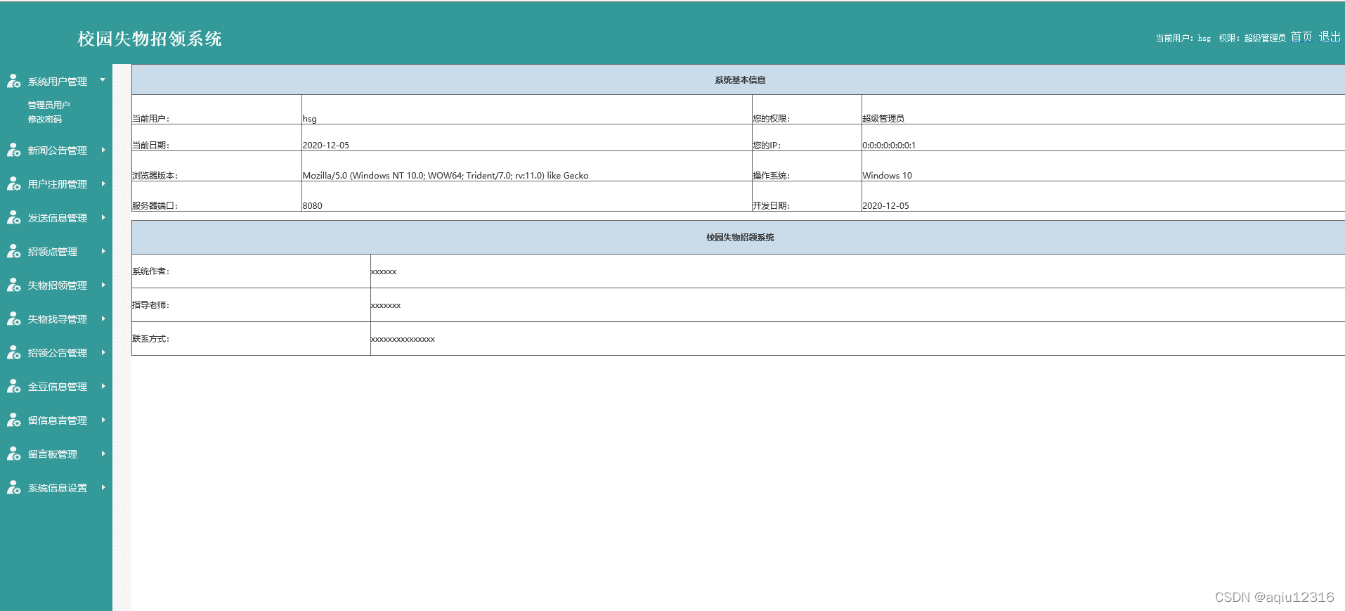
Task: Click the 校园失物招领系统 header title
Action: coord(150,39)
